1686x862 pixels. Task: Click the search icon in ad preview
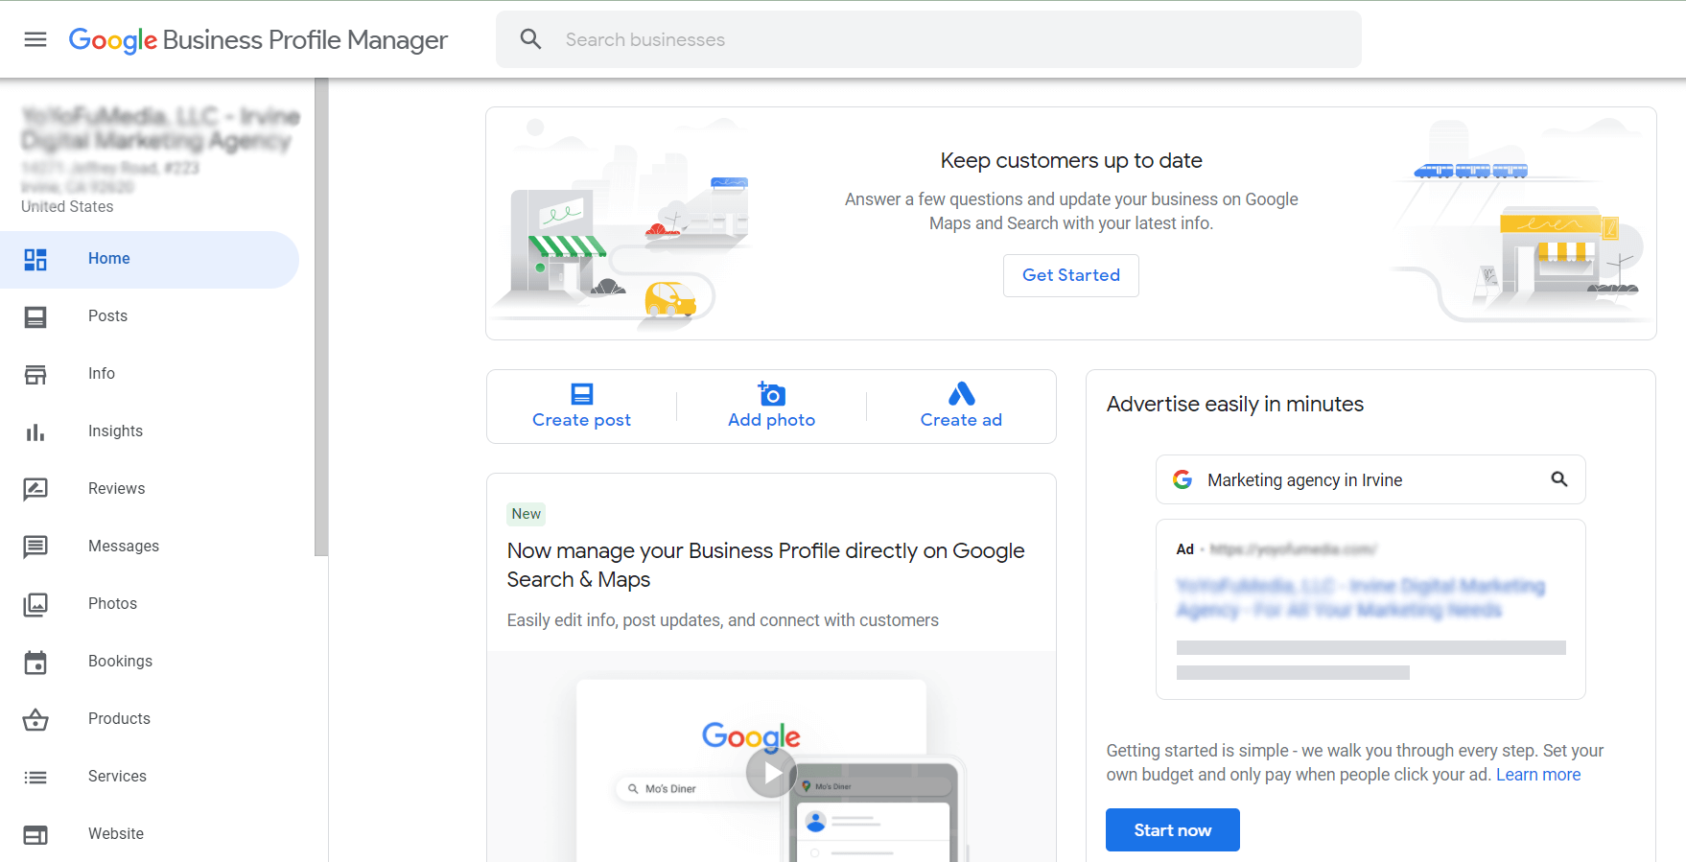click(x=1559, y=479)
